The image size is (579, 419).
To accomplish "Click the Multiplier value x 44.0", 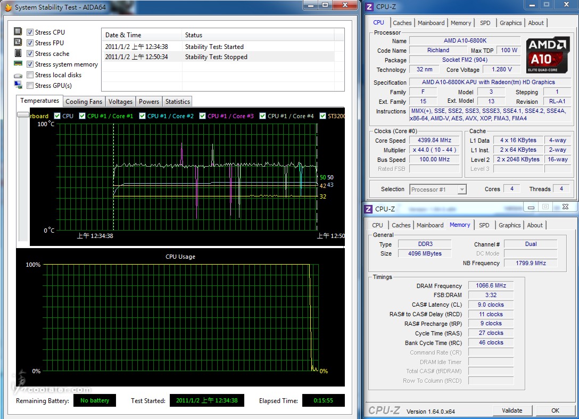I will point(434,150).
